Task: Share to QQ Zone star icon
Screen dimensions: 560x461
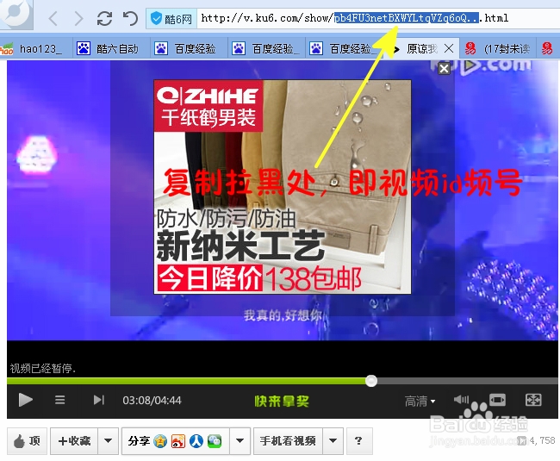Action: pos(160,441)
